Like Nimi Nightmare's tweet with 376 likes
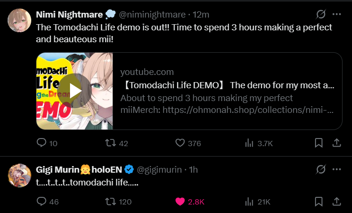352x213 pixels. (x=180, y=143)
